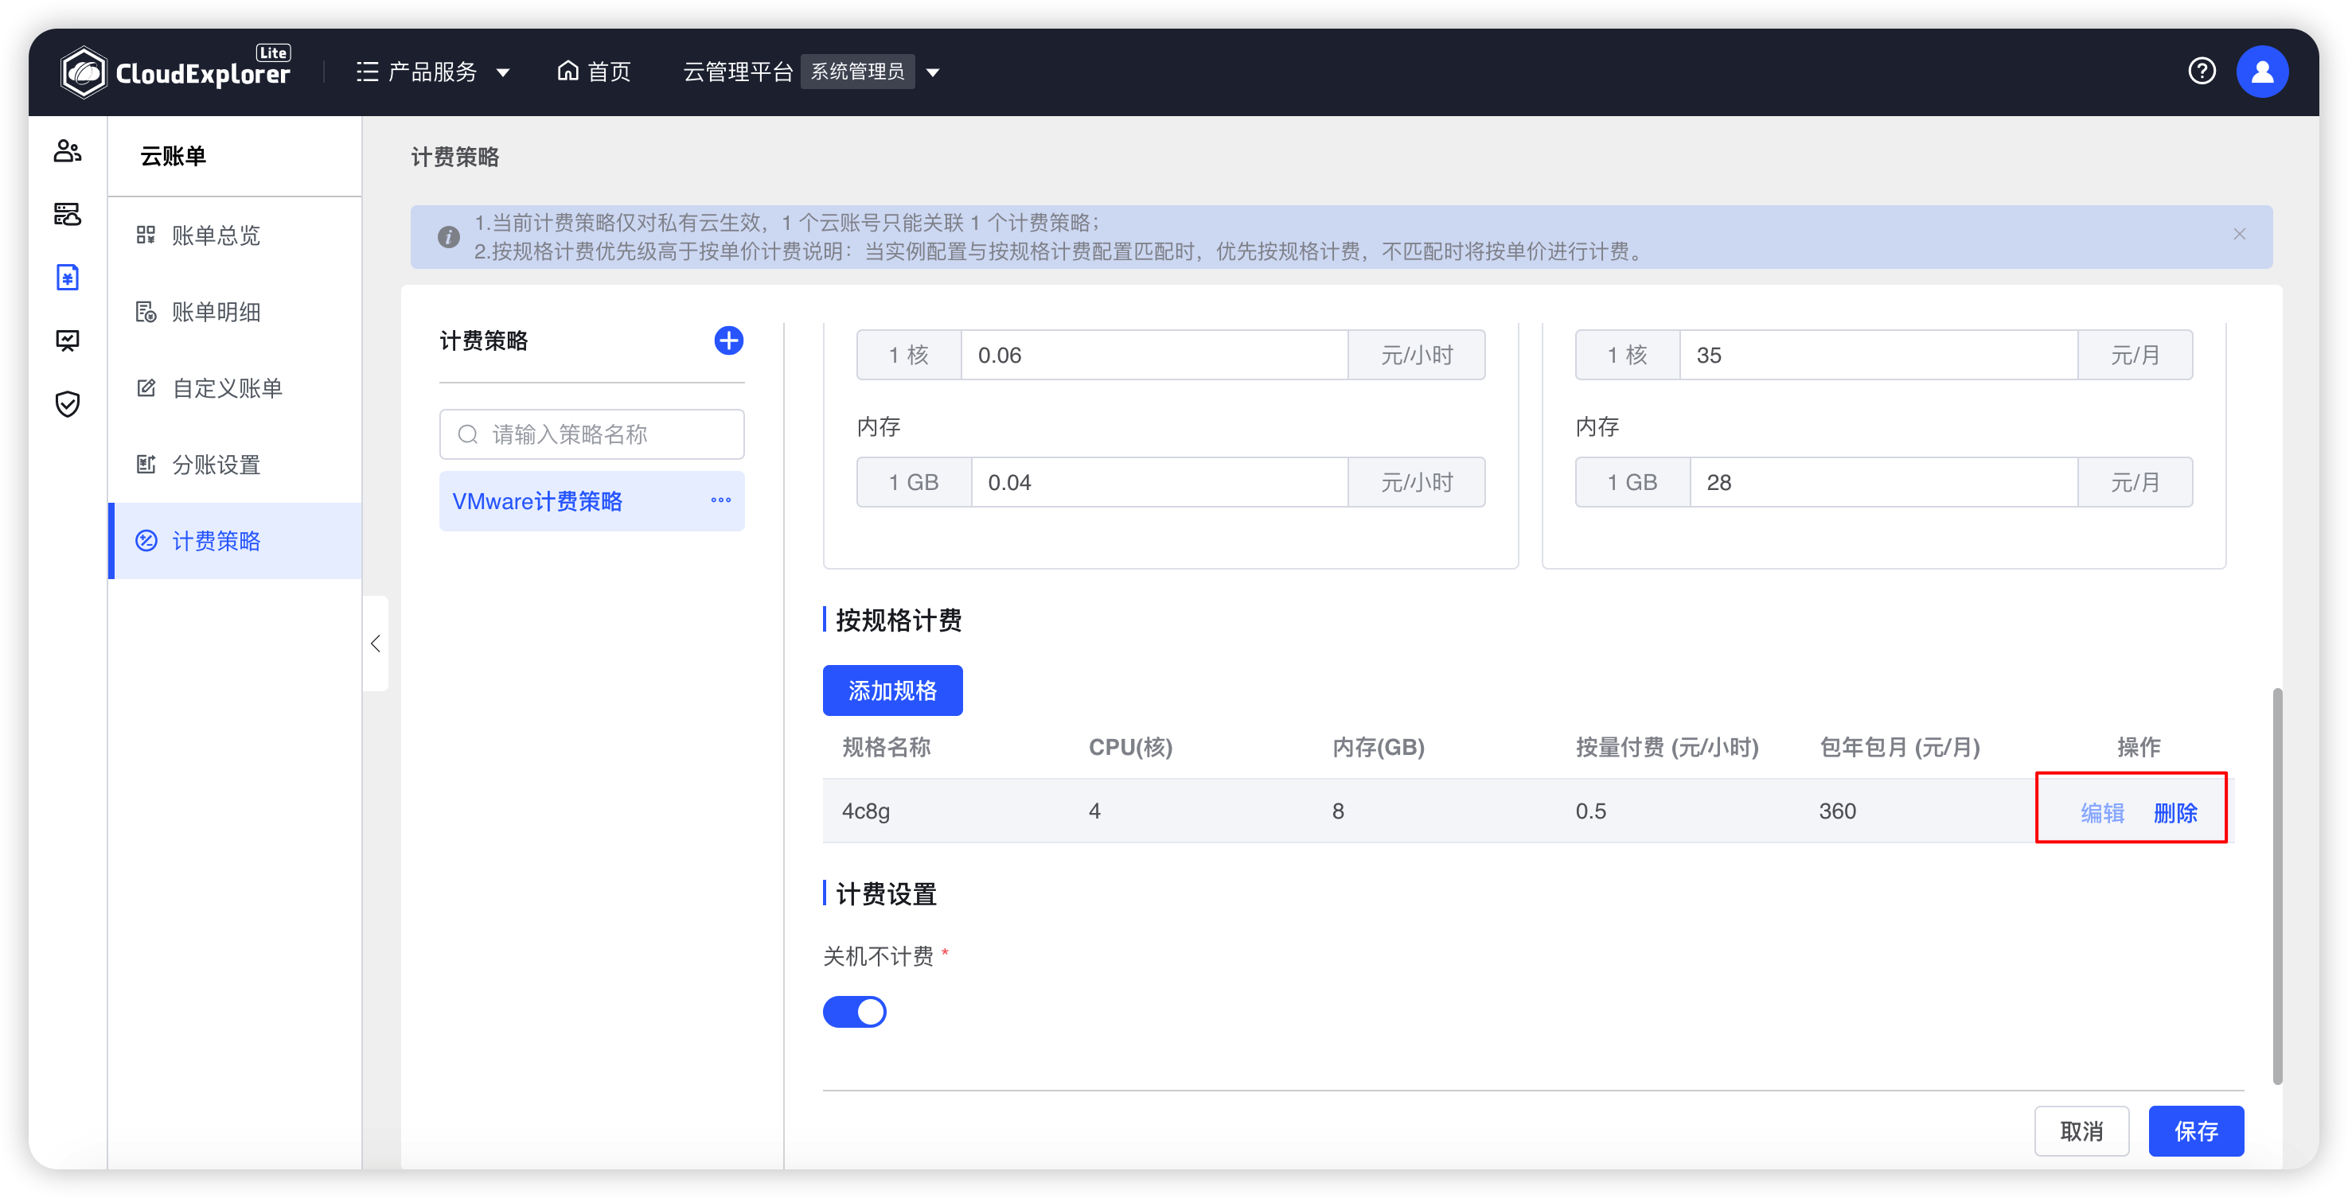Open user management sidebar icon
Image resolution: width=2348 pixels, height=1198 pixels.
68,151
